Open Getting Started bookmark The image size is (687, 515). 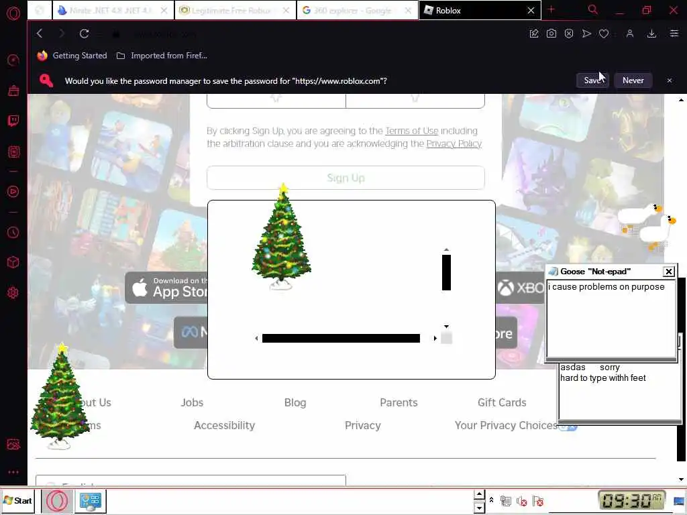[72, 56]
